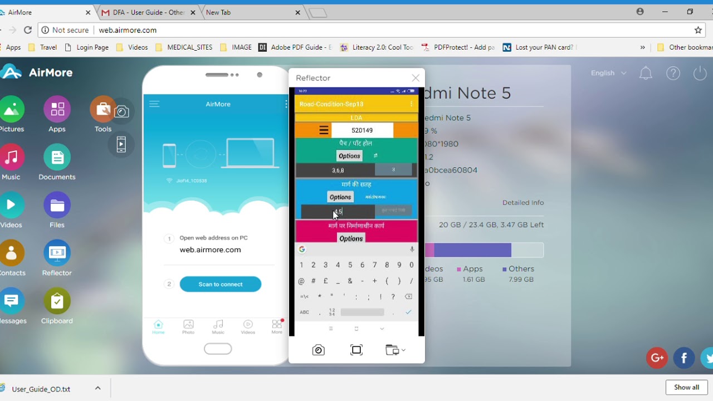
Task: Open the Travel bookmark folder
Action: click(42, 47)
